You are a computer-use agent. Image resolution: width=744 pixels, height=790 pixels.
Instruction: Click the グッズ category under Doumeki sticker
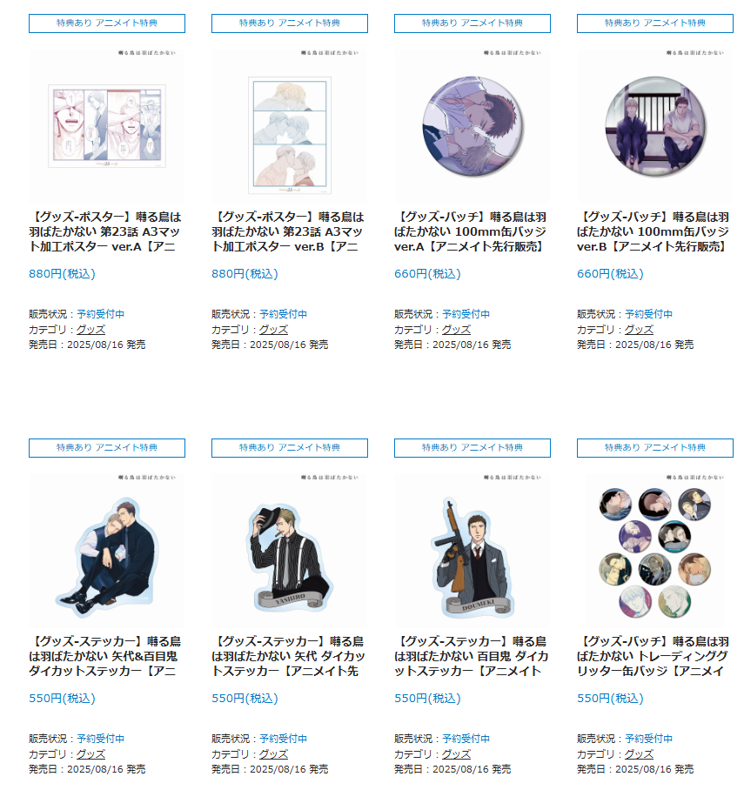point(456,754)
